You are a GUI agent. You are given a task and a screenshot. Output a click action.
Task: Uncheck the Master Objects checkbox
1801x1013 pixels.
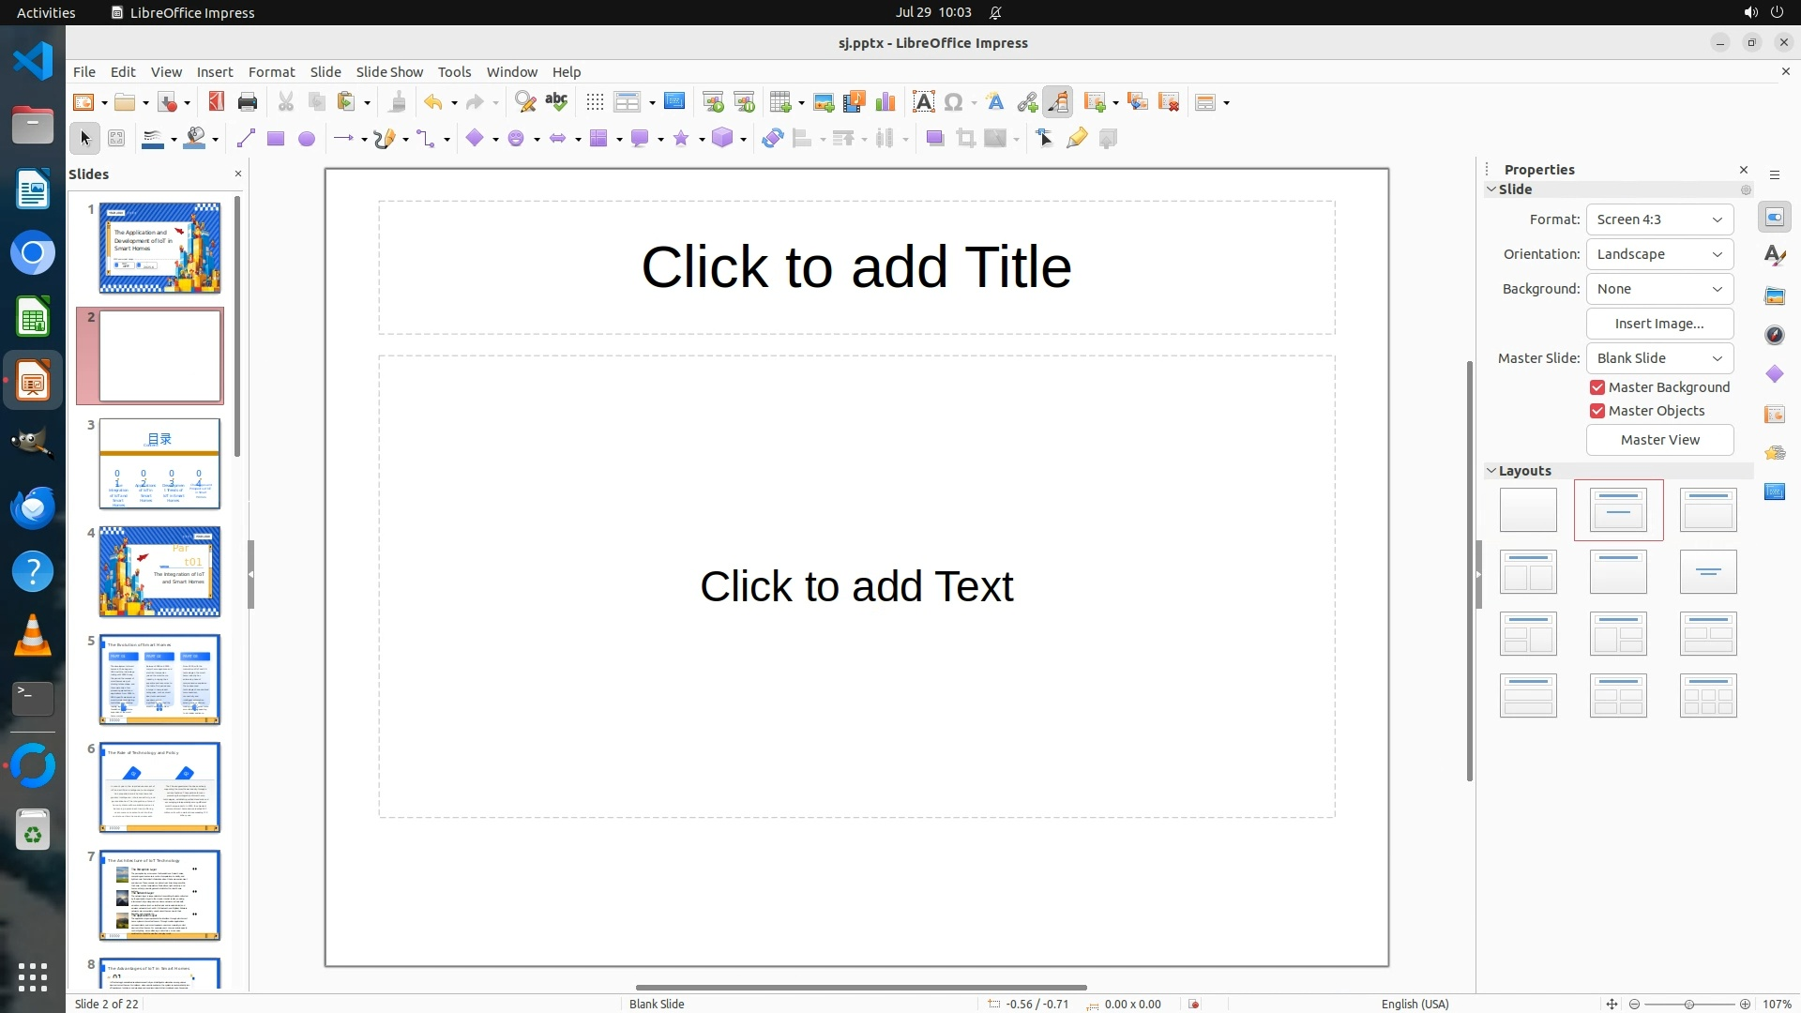(x=1597, y=411)
